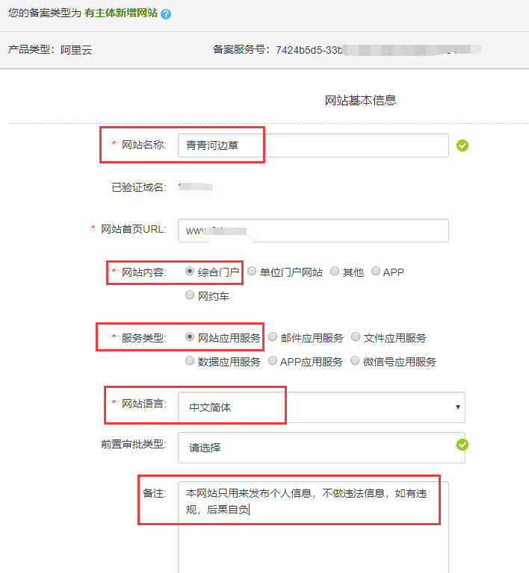Click green checkmark beside website name field
This screenshot has width=529, height=573.
pos(463,145)
